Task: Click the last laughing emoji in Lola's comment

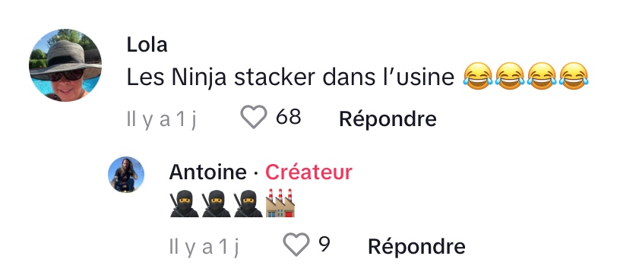Action: (574, 76)
